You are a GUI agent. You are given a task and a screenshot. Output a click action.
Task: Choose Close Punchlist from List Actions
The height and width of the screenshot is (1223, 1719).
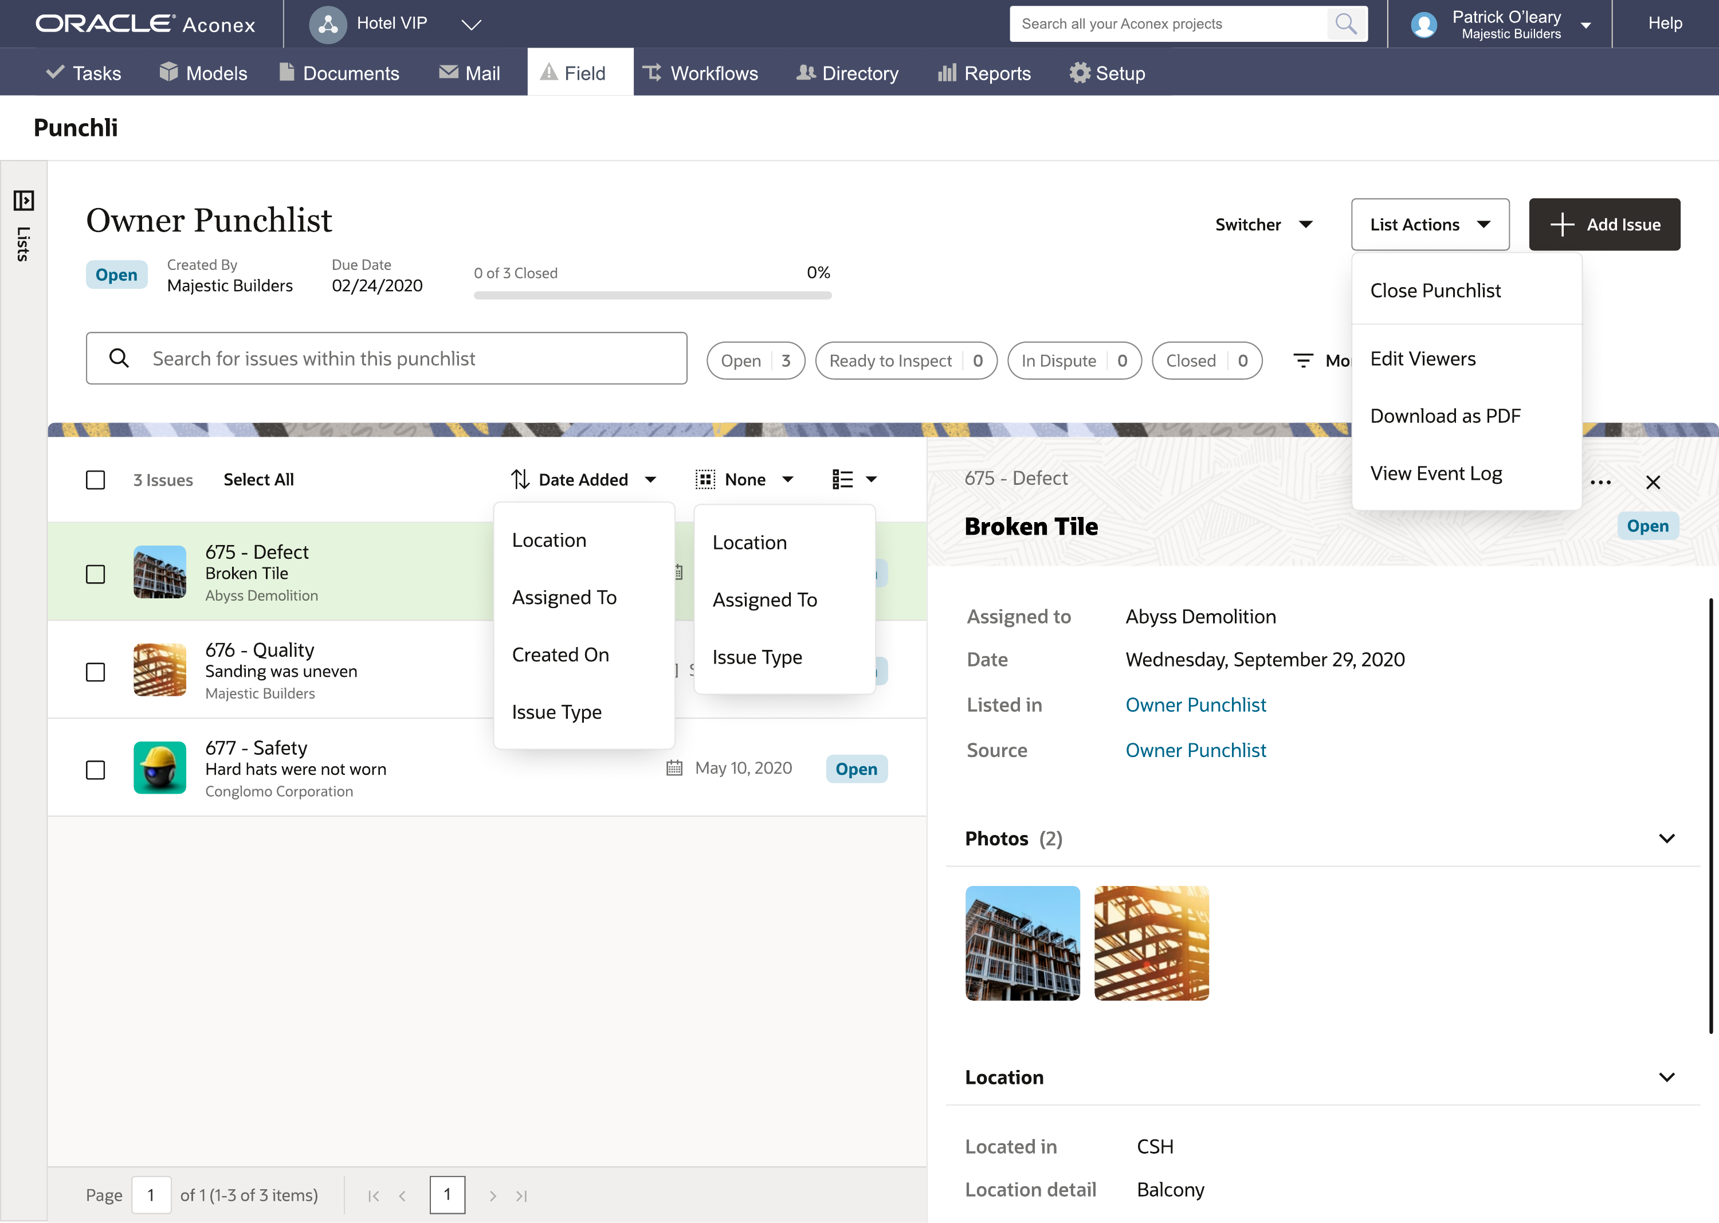tap(1466, 291)
